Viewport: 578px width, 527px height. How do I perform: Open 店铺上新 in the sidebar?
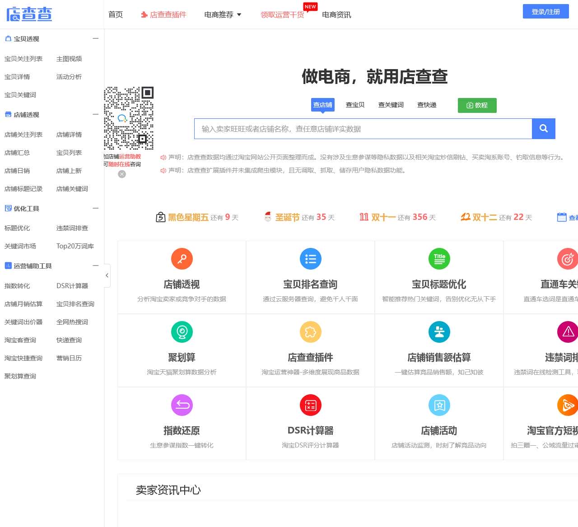click(x=69, y=171)
